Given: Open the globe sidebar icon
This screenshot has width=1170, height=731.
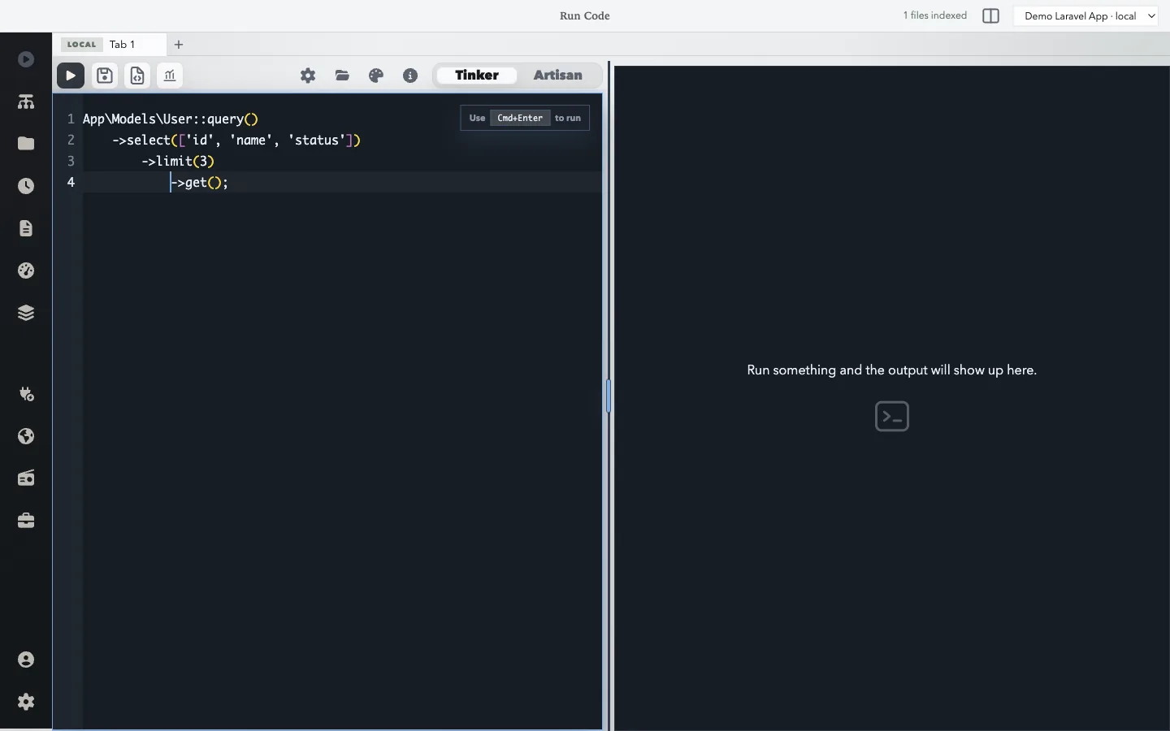Looking at the screenshot, I should click(26, 436).
